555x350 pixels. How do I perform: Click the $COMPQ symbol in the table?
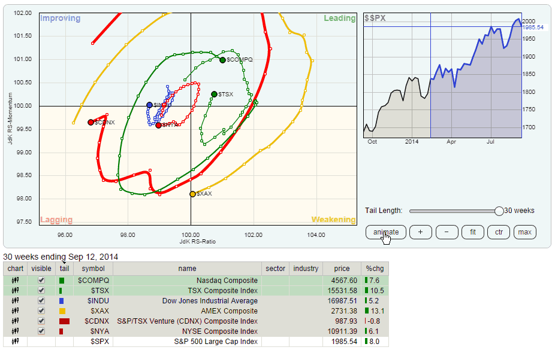coord(93,281)
